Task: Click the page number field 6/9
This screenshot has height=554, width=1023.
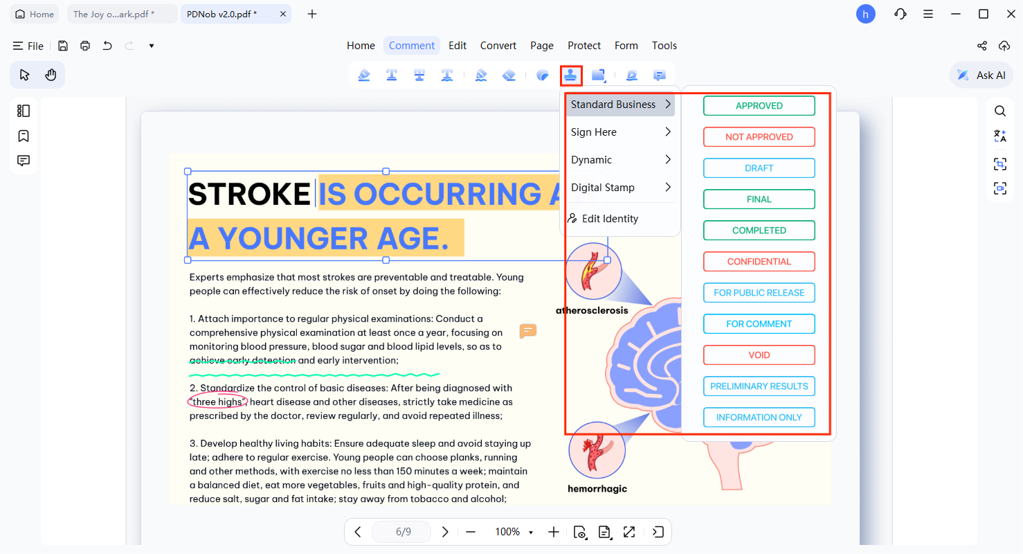Action: tap(403, 532)
